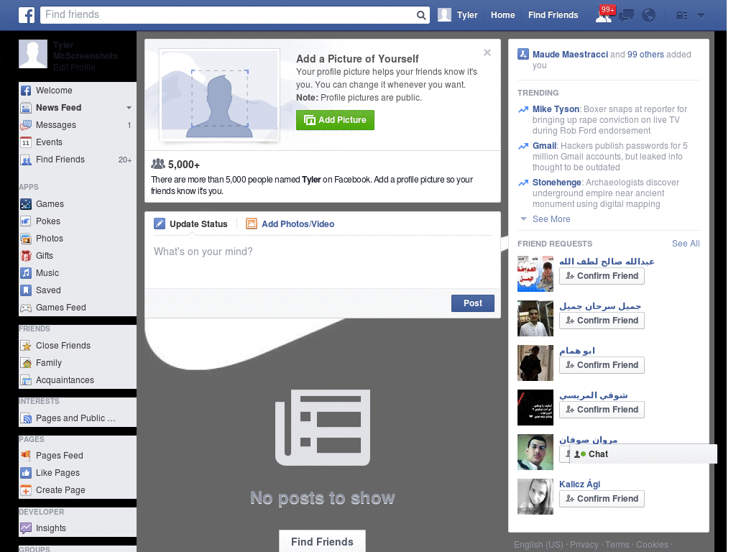The image size is (736, 552).
Task: Click the profile picture placeholder image
Action: click(x=220, y=95)
